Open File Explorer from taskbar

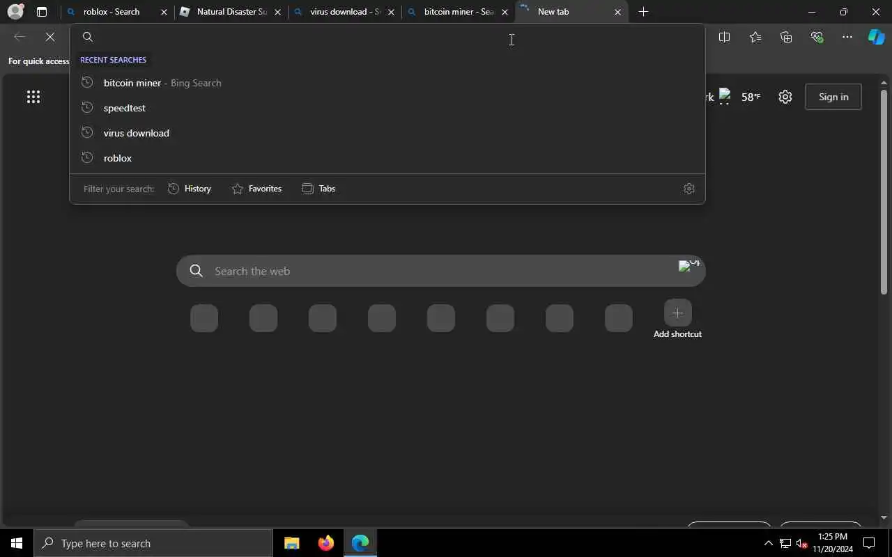pyautogui.click(x=292, y=543)
